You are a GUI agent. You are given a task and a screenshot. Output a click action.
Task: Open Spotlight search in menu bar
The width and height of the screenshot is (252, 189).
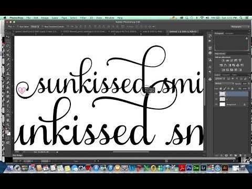tap(241, 18)
